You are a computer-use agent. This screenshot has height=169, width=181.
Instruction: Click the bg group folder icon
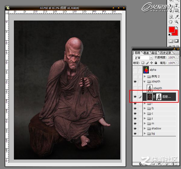149,133
